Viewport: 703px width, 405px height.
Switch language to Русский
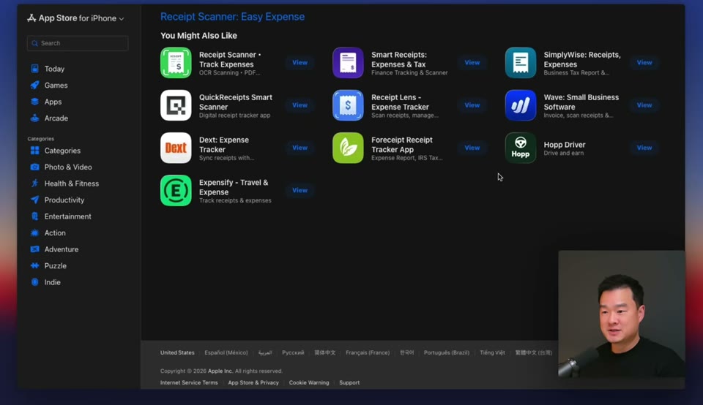pyautogui.click(x=293, y=352)
